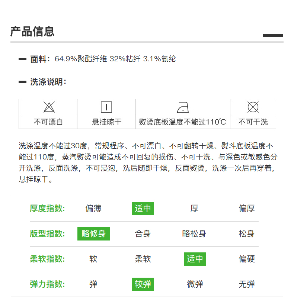Click the 弹力指数 row label
The width and height of the screenshot is (294, 297).
pyautogui.click(x=47, y=284)
